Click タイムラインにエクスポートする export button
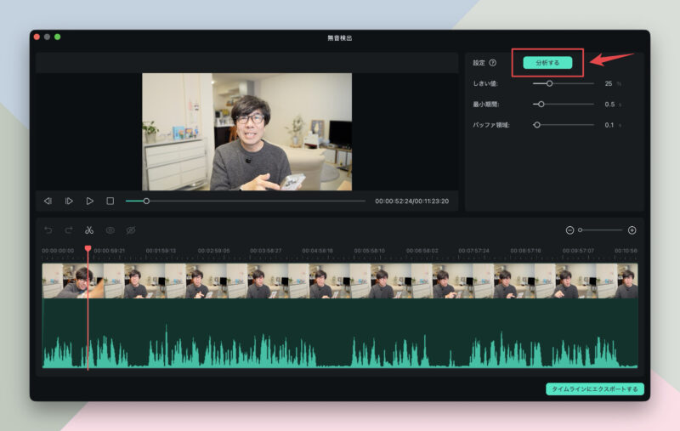This screenshot has width=680, height=431. tap(595, 388)
